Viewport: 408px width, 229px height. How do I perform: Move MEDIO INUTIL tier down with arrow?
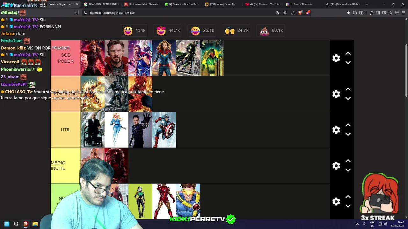pos(348,170)
